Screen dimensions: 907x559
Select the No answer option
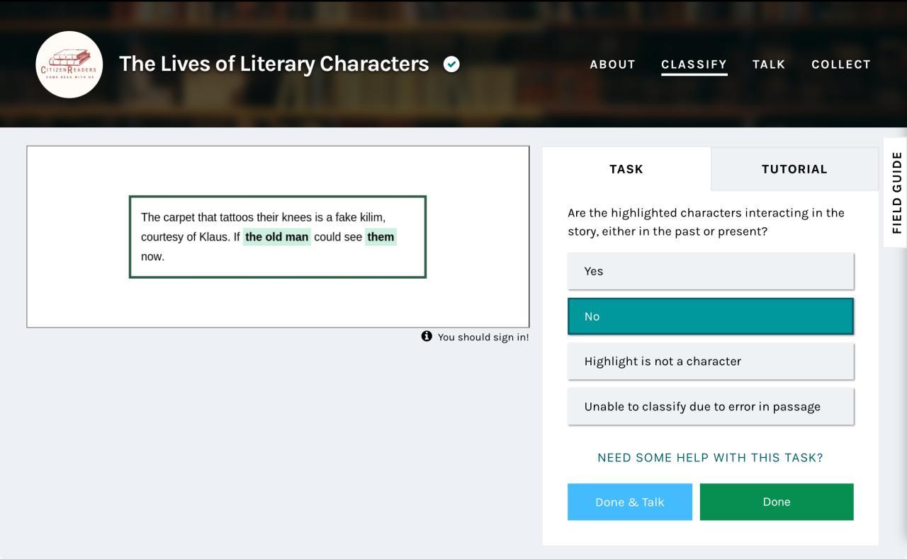point(710,316)
